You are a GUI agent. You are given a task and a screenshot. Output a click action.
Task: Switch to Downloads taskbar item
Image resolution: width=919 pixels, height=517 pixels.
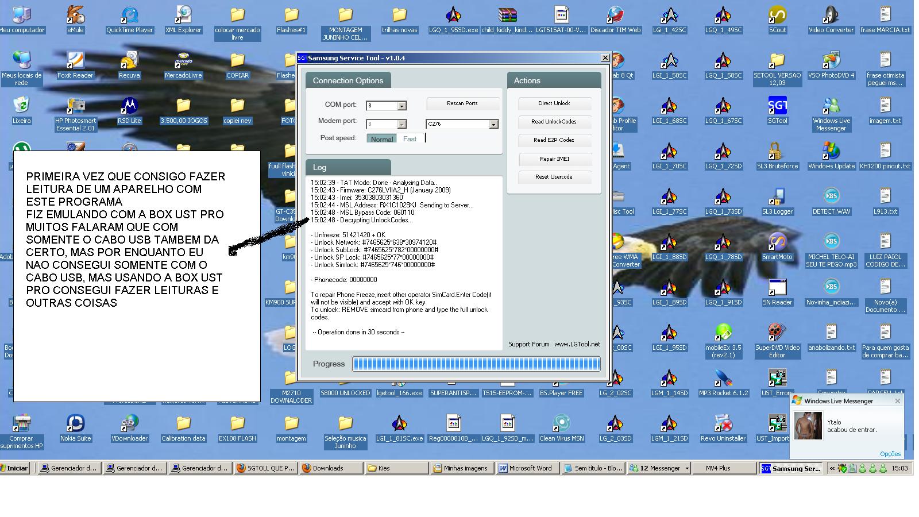pyautogui.click(x=331, y=468)
